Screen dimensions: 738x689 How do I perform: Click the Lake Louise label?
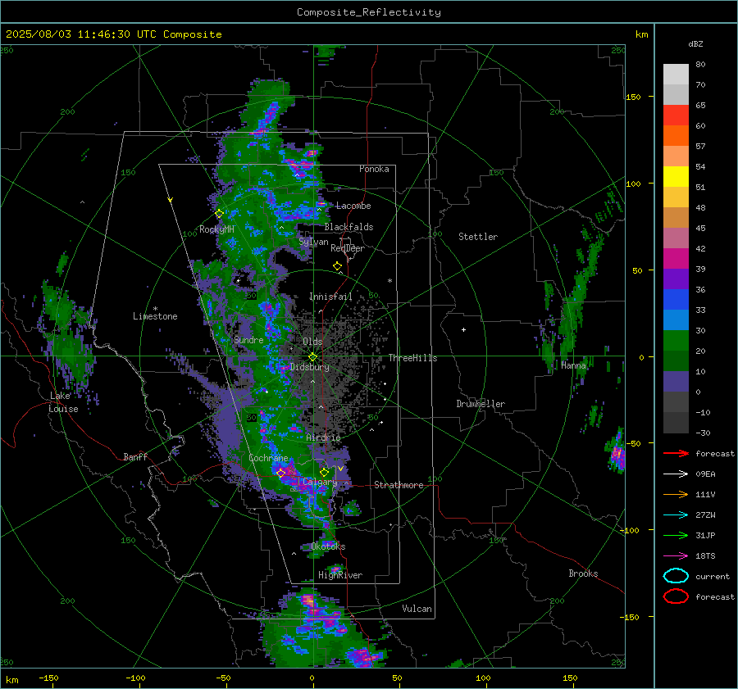coord(64,402)
